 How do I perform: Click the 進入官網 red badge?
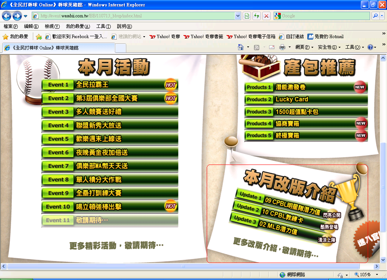tap(366, 240)
